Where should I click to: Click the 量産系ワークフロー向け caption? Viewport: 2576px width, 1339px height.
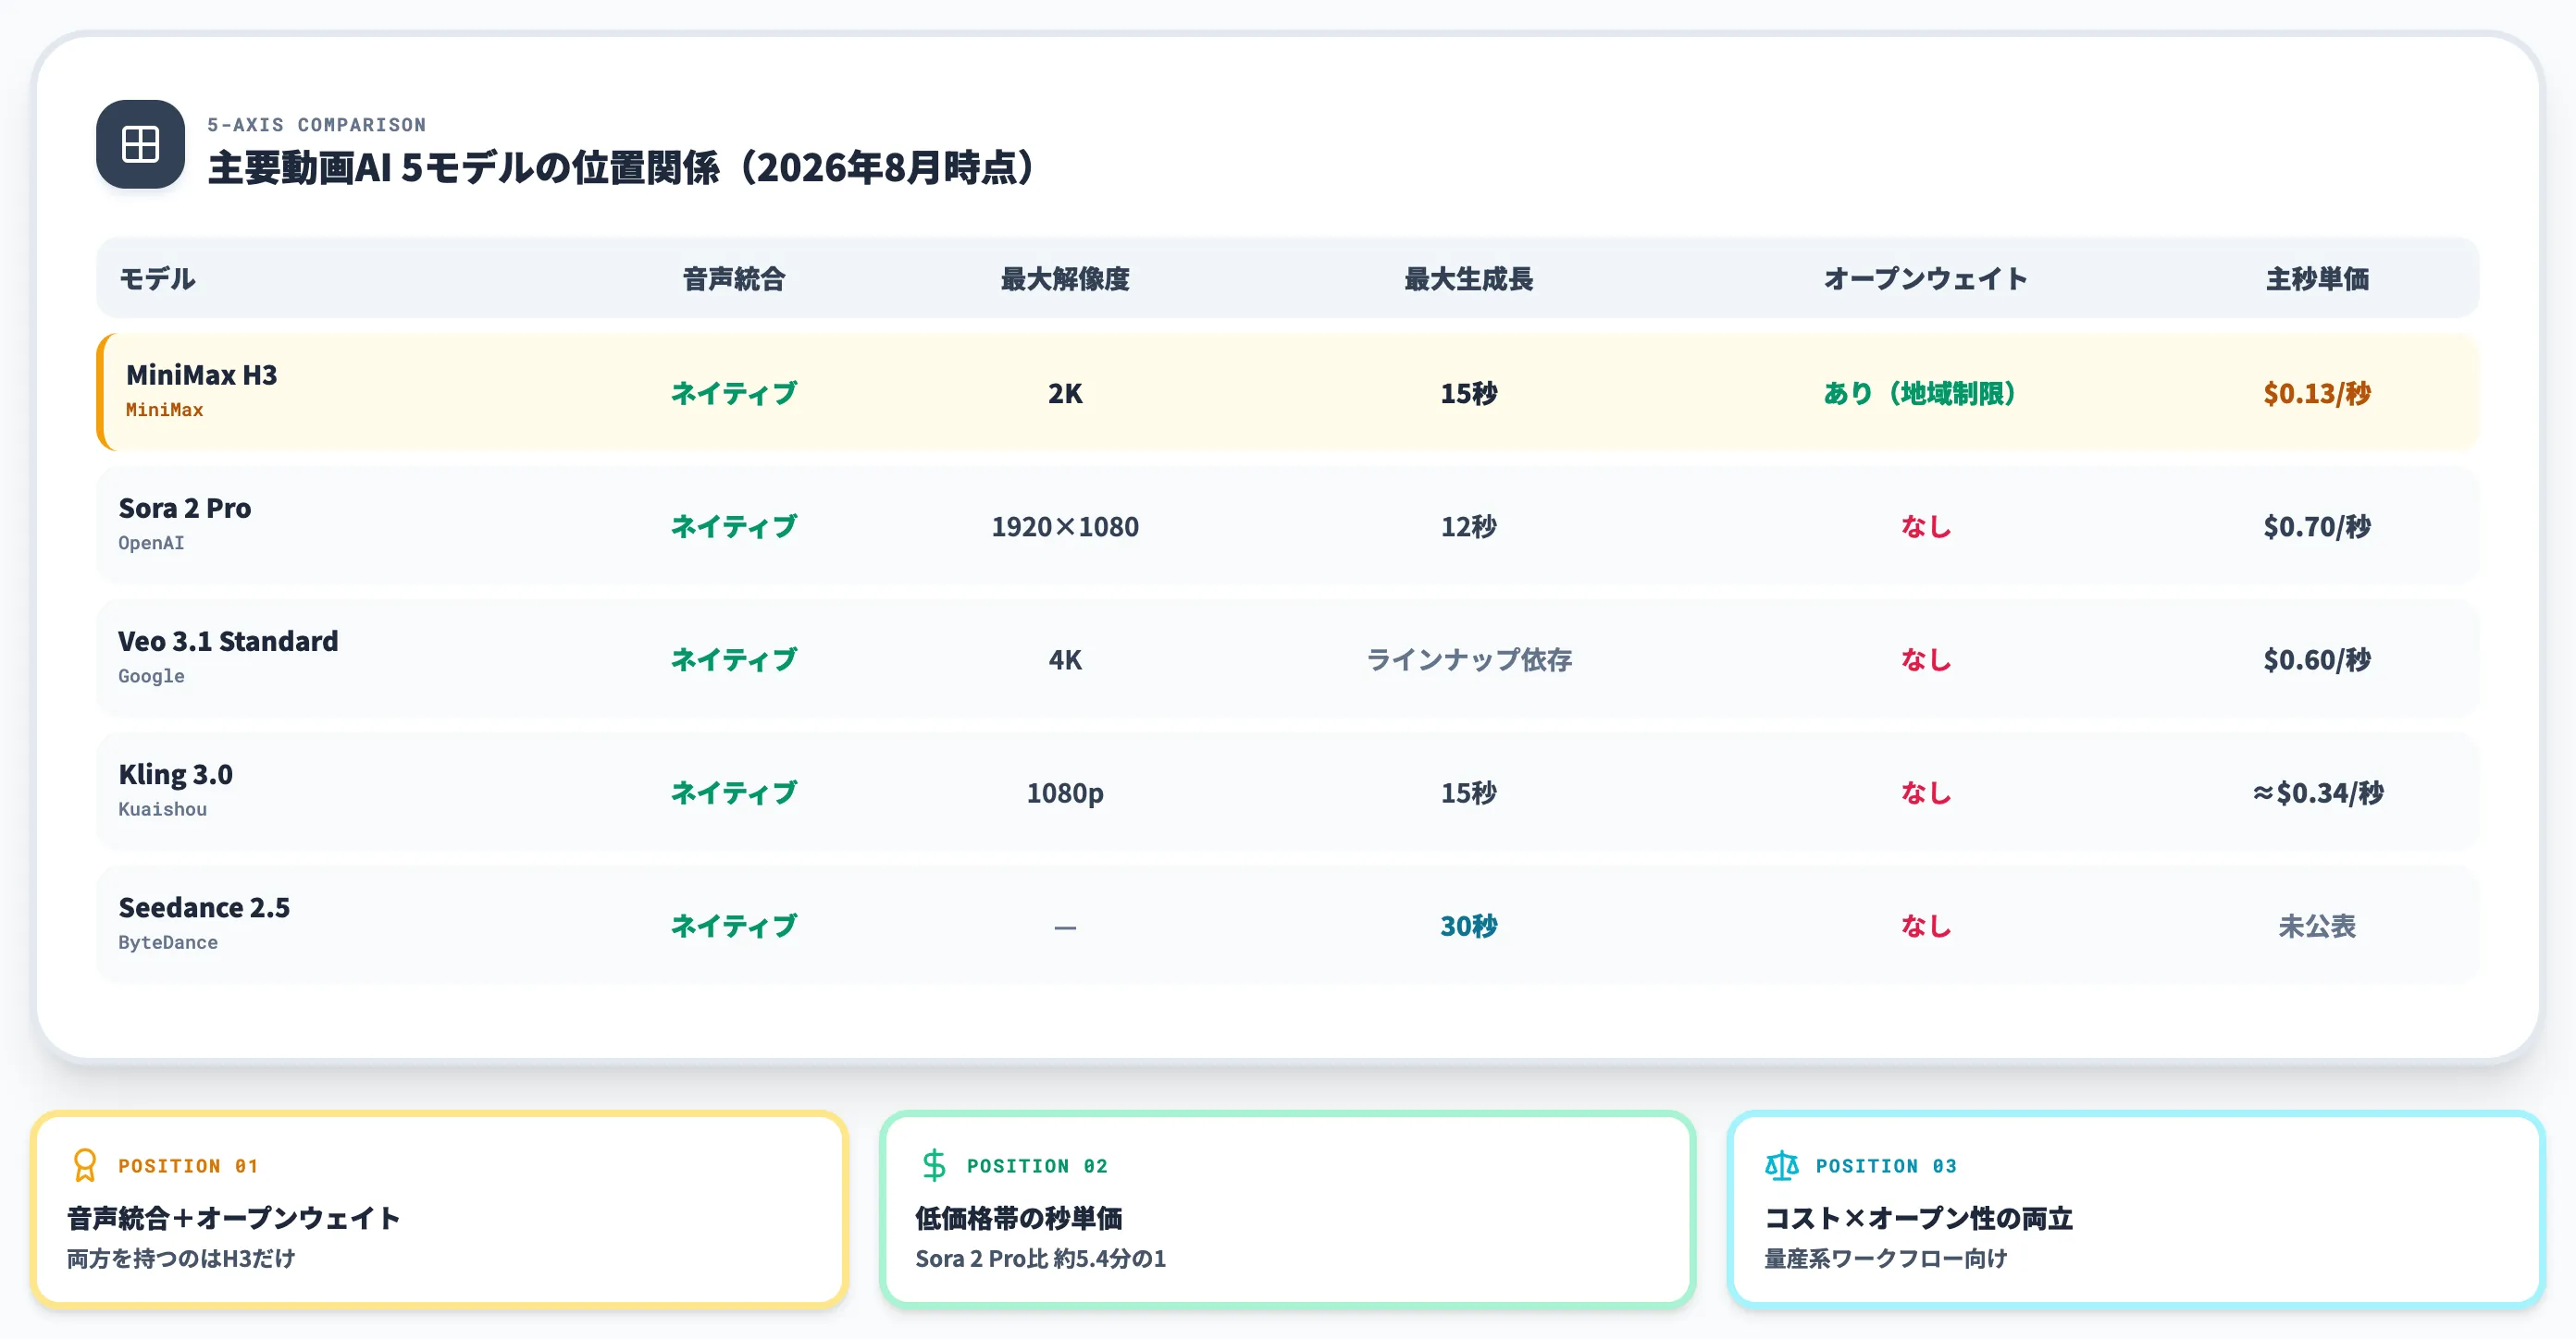1886,1259
